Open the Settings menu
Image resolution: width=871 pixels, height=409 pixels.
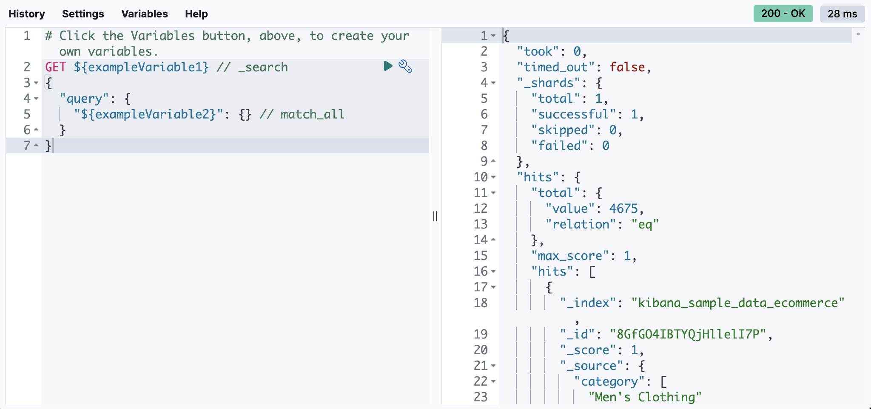tap(83, 14)
